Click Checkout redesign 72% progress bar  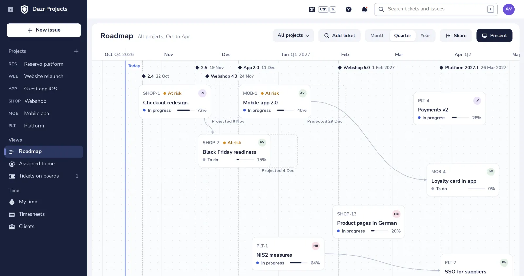186,110
